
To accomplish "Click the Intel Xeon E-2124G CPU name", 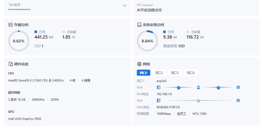I will pyautogui.click(x=36, y=80).
